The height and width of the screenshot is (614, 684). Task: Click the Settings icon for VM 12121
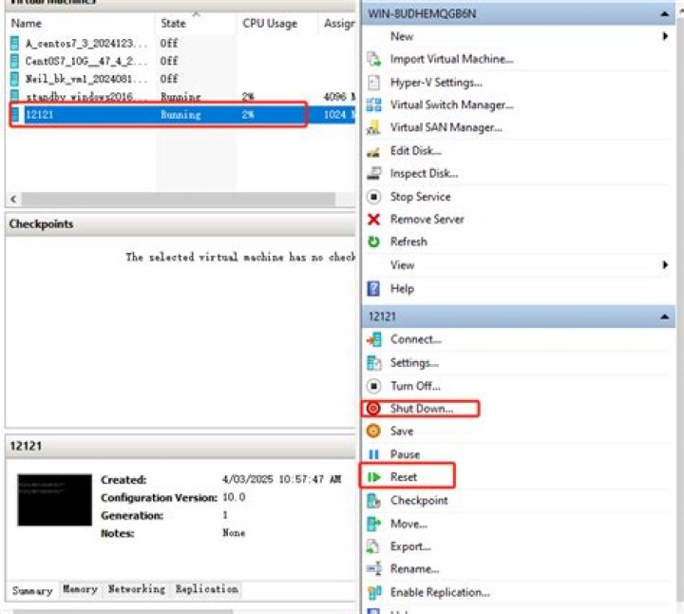(374, 363)
